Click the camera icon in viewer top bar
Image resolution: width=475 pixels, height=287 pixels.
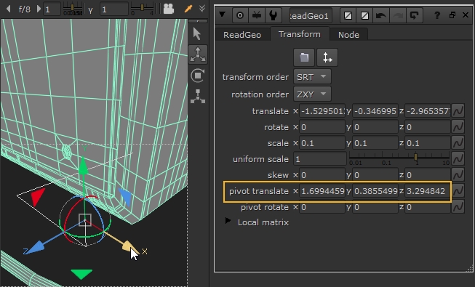point(169,9)
